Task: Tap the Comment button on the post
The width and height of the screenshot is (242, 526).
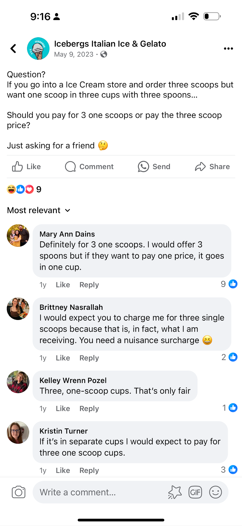Action: [89, 167]
